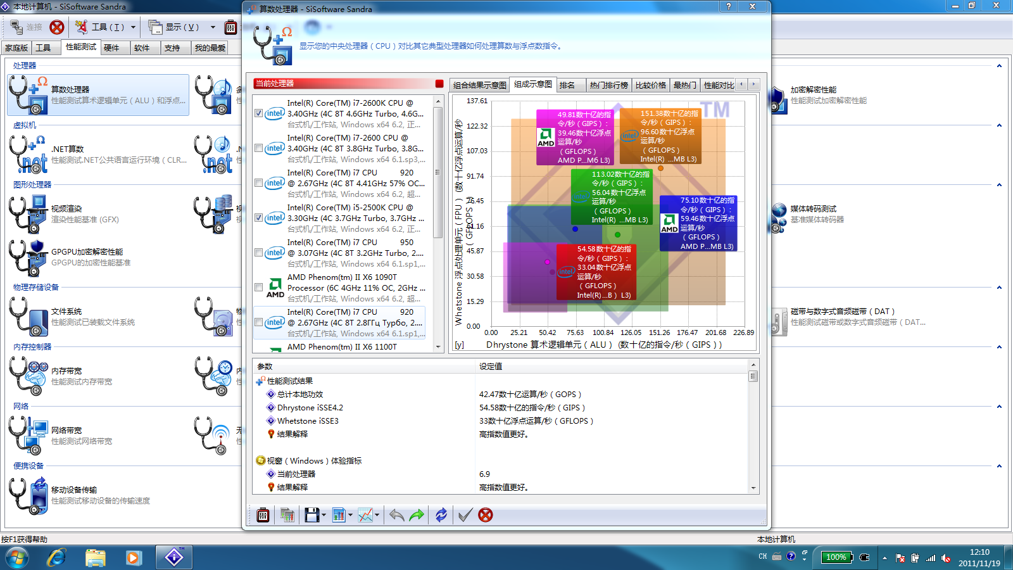Open 内存带宽 benchmark module
This screenshot has height=570, width=1013.
tap(98, 376)
